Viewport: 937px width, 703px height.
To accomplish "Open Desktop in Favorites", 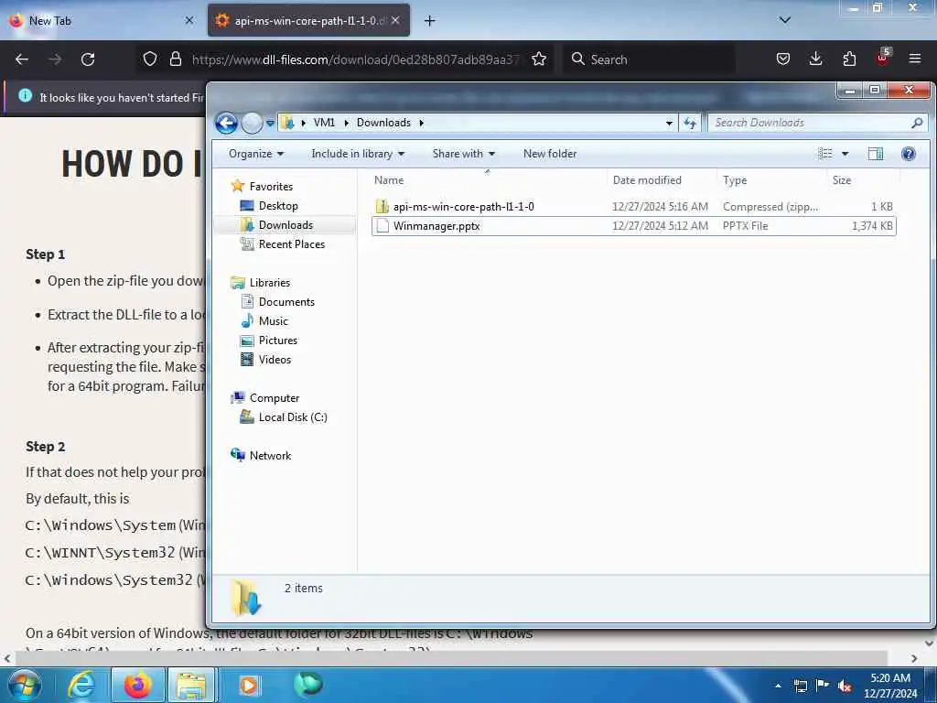I will pyautogui.click(x=278, y=206).
